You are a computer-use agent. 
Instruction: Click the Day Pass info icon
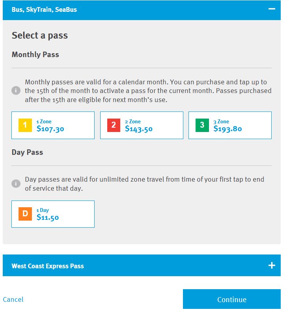pos(16,184)
